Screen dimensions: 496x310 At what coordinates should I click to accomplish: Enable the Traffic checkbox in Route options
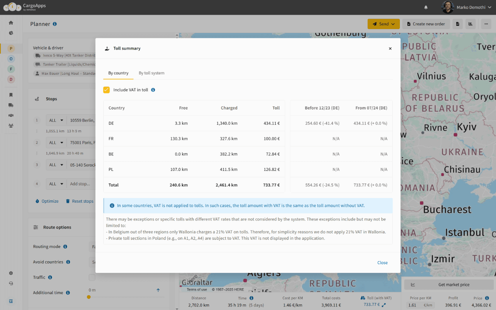[92, 277]
